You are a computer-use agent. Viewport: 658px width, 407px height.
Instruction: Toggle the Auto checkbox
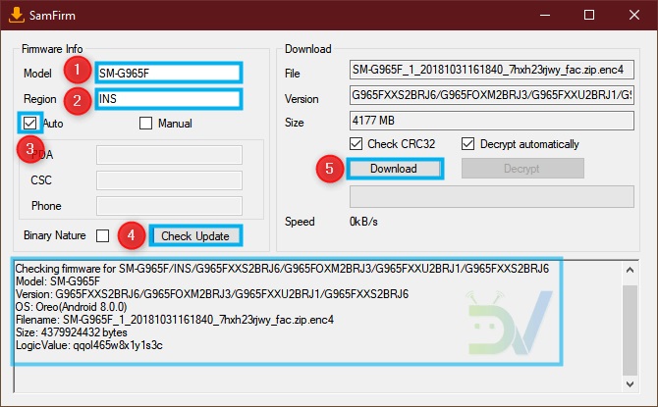(x=30, y=124)
